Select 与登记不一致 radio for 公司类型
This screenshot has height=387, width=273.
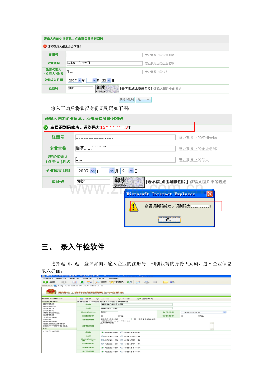point(122,352)
